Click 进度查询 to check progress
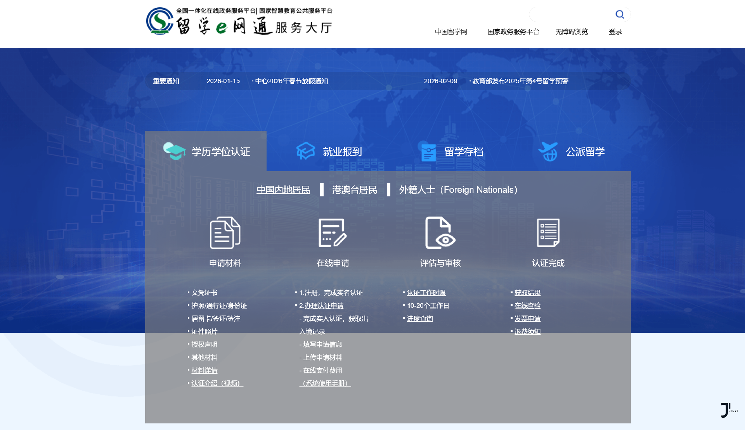The height and width of the screenshot is (430, 745). [420, 318]
